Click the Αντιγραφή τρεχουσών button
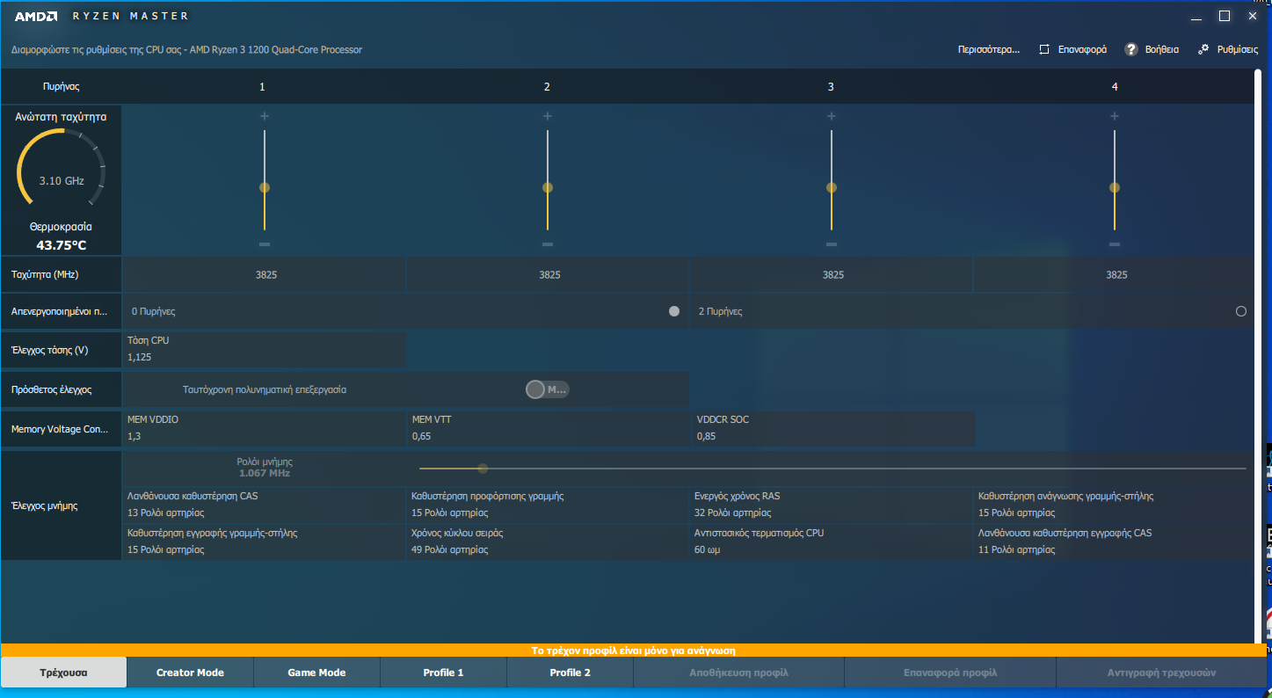The width and height of the screenshot is (1272, 698). coord(1161,673)
